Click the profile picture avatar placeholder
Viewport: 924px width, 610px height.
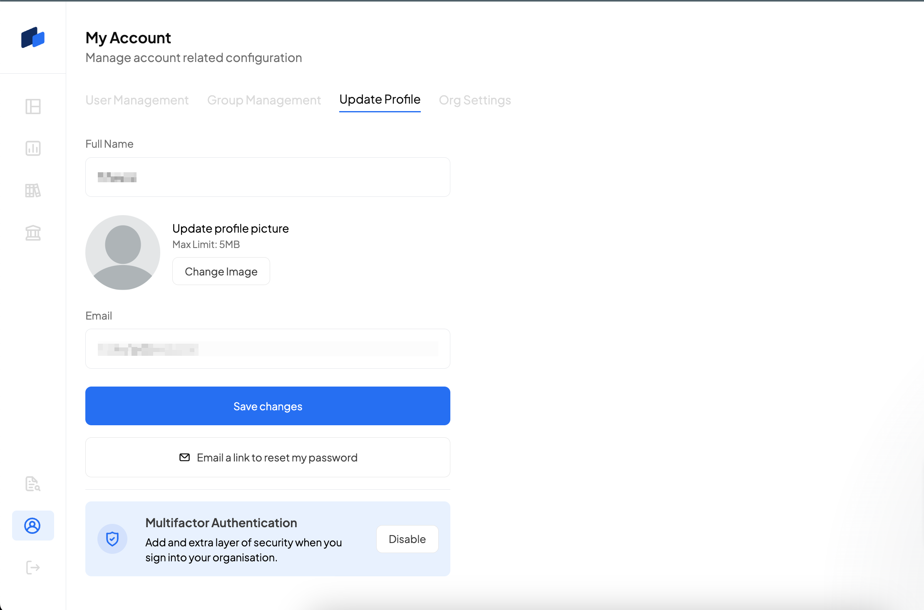coord(123,253)
